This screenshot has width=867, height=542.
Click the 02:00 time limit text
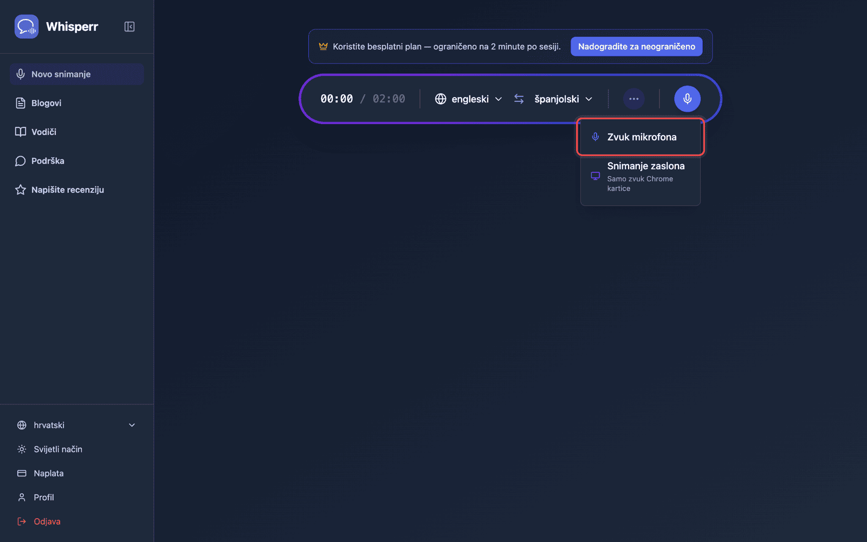(389, 99)
